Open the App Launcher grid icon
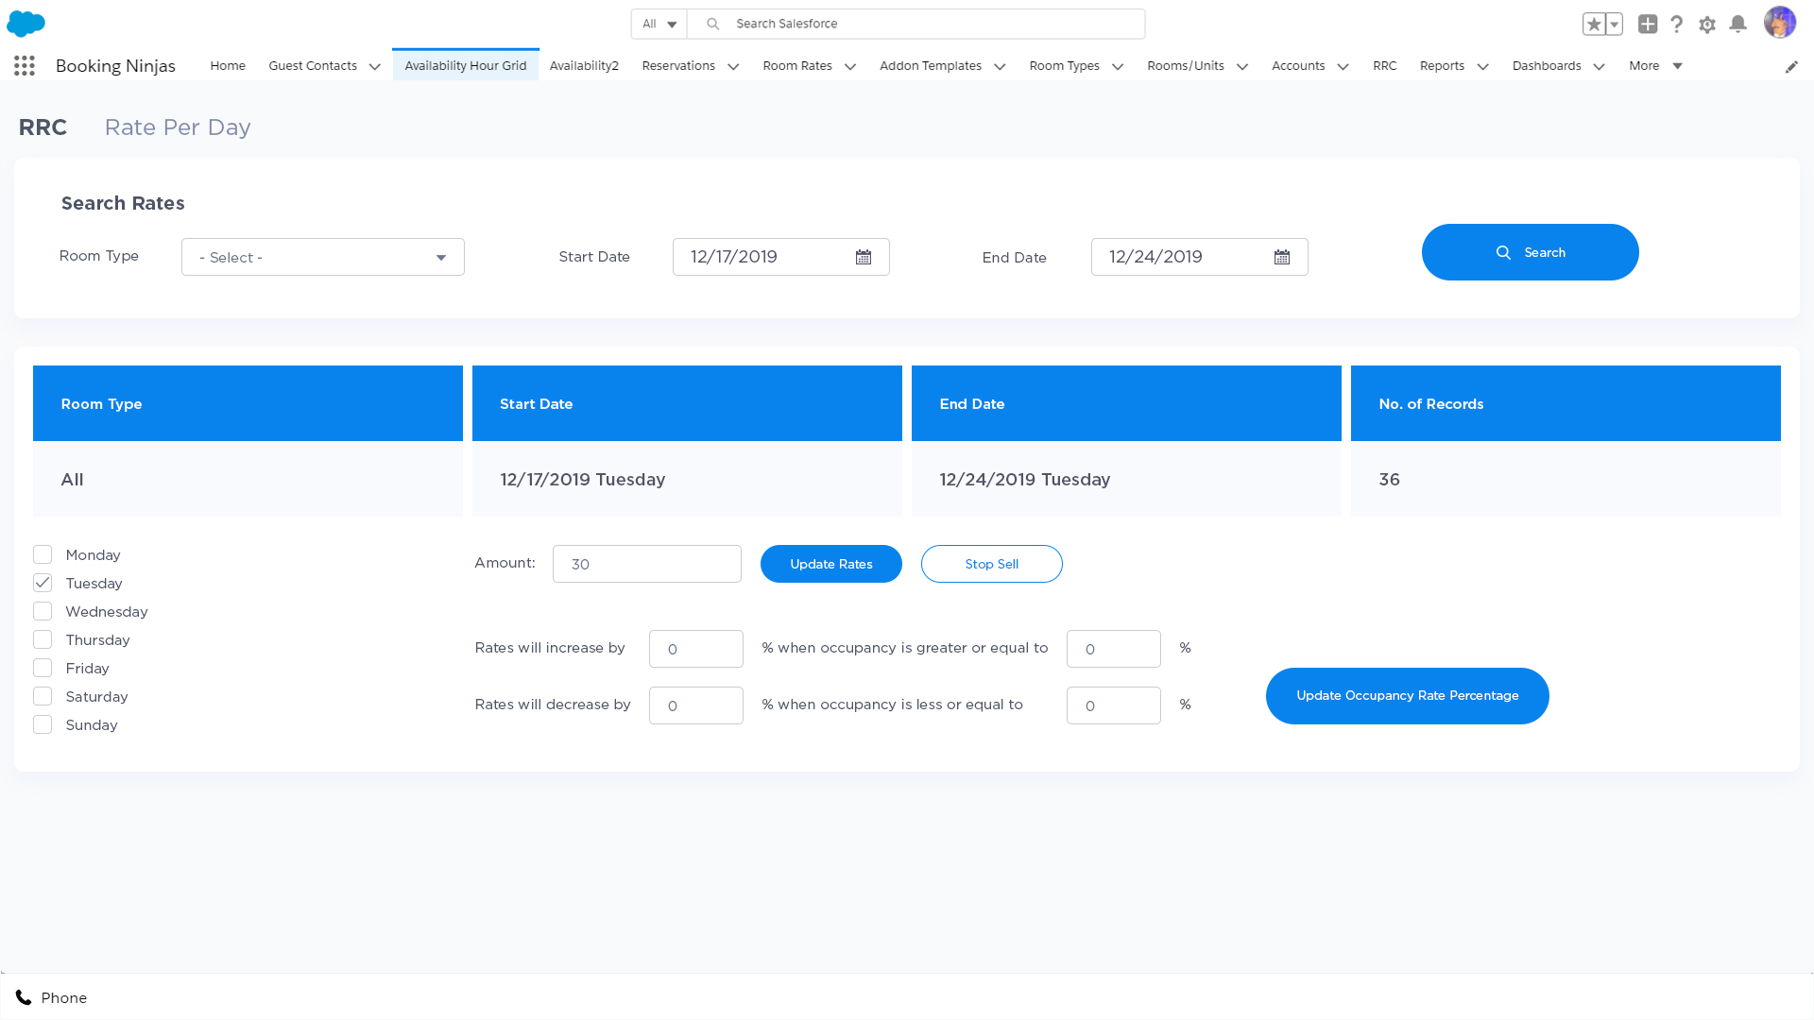 pyautogui.click(x=25, y=65)
